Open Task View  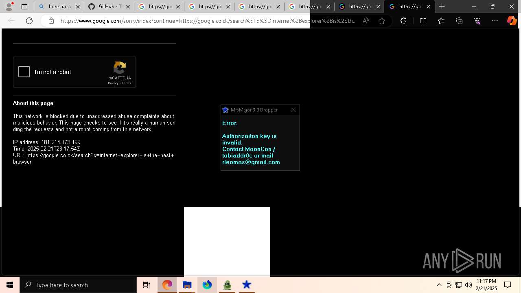point(147,285)
